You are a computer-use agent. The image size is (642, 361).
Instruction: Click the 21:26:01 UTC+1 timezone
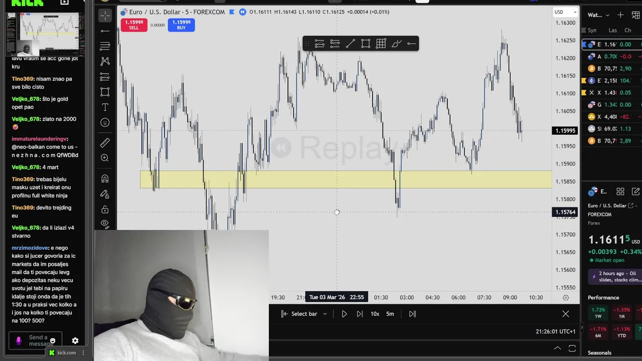(555, 331)
